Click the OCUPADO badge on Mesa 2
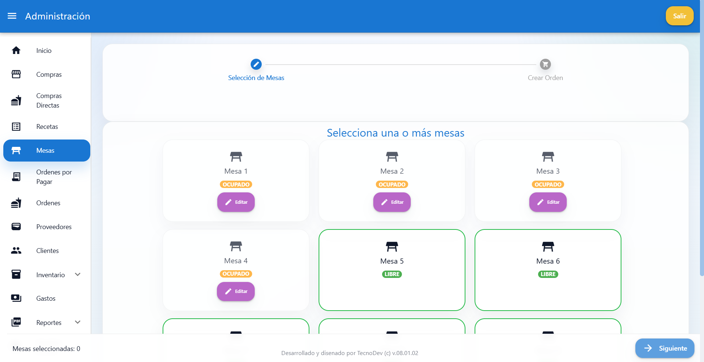This screenshot has width=704, height=362. pos(392,184)
